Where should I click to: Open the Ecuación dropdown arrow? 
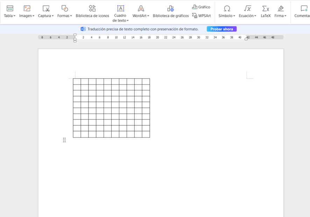255,16
